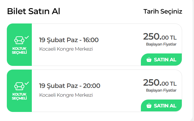
Task: Click the KOLTUK SEÇMELİ label on the 20:00 card
Action: click(19, 96)
